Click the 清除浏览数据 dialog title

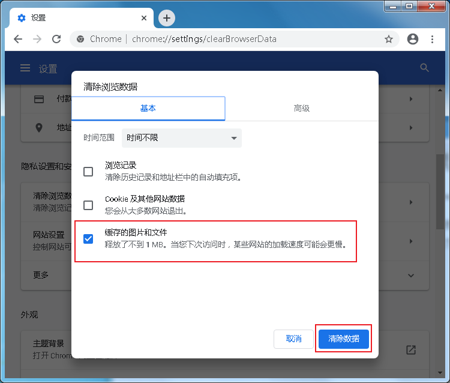coord(110,86)
